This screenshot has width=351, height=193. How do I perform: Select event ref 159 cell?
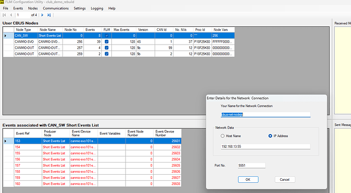pyautogui.click(x=28, y=178)
